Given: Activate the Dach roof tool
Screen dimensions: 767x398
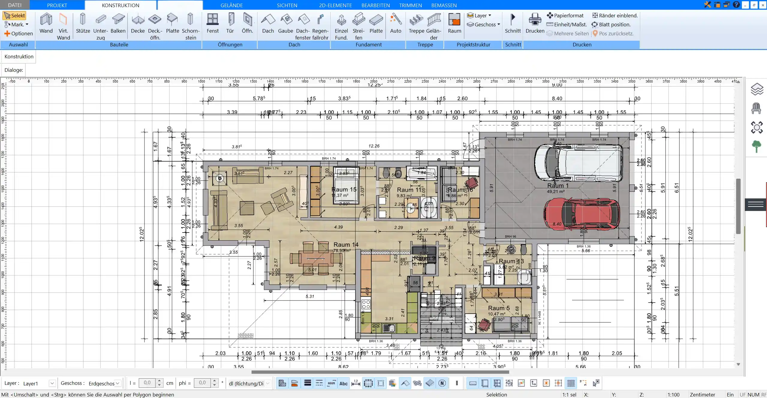Looking at the screenshot, I should click(x=268, y=23).
